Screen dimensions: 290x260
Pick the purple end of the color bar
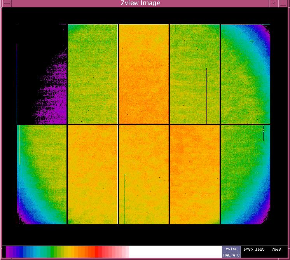coord(10,252)
